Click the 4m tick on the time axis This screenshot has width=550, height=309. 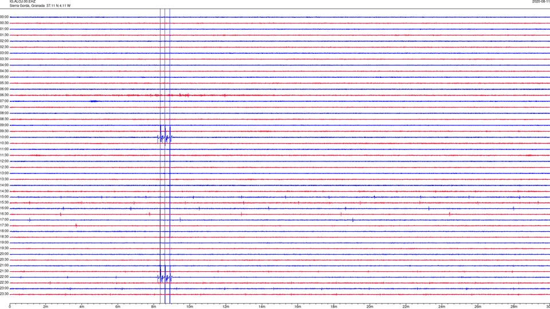(82, 307)
